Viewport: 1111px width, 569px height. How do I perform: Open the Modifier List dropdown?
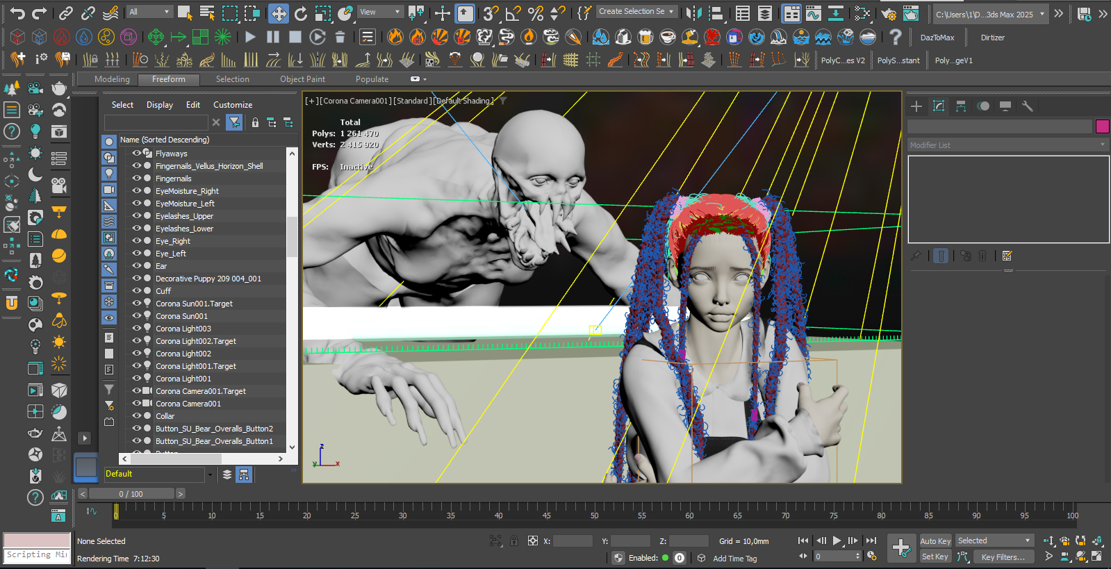[x=1007, y=145]
